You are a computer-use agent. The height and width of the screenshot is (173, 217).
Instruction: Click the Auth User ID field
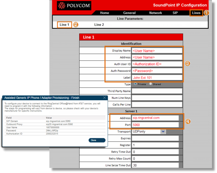[x=157, y=64]
